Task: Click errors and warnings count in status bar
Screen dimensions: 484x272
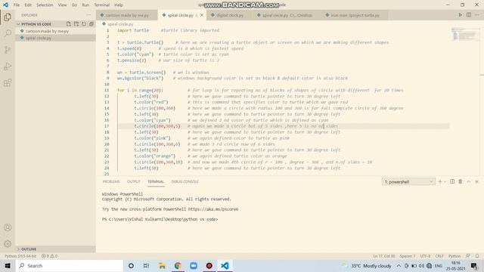Action: [x=49, y=256]
